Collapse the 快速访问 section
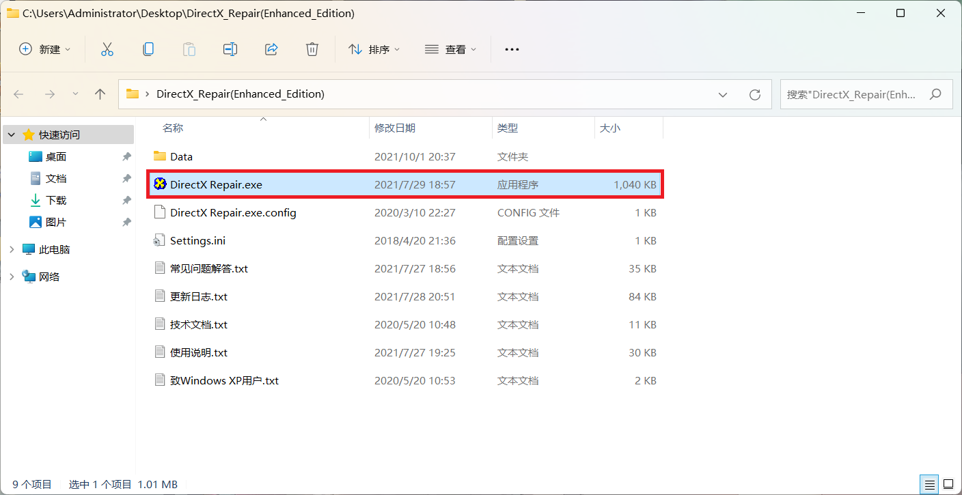 pos(12,135)
